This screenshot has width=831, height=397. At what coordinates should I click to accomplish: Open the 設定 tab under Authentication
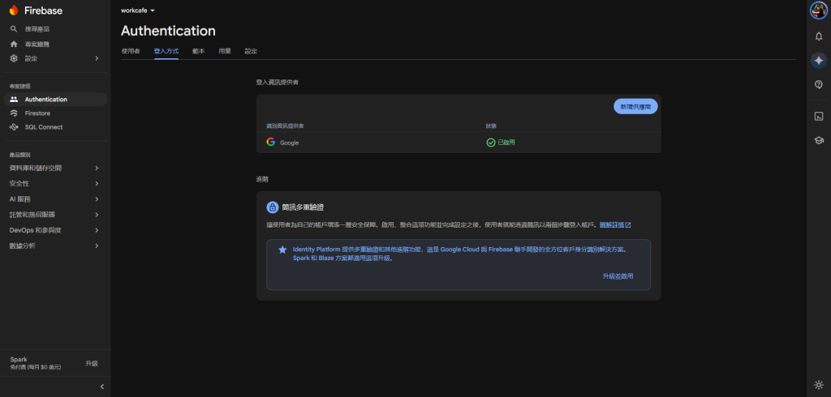[x=252, y=51]
